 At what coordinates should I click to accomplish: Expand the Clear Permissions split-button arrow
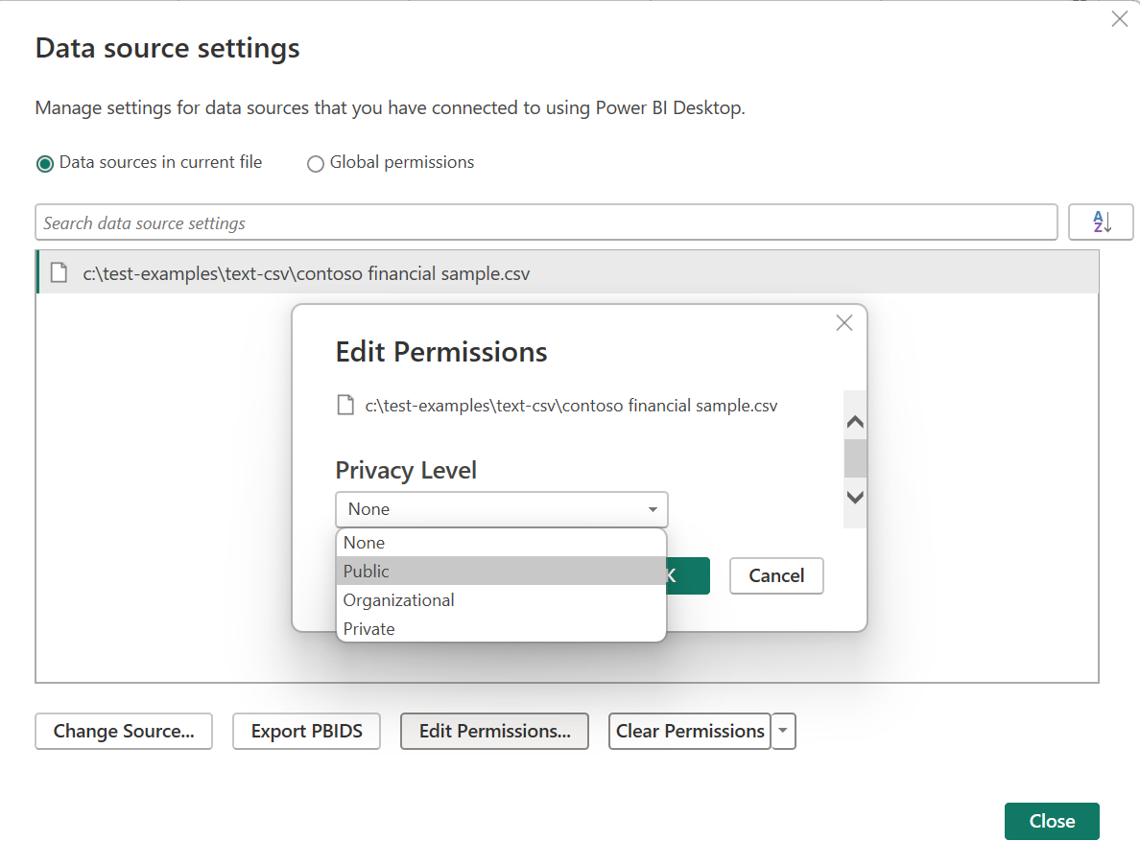[783, 731]
